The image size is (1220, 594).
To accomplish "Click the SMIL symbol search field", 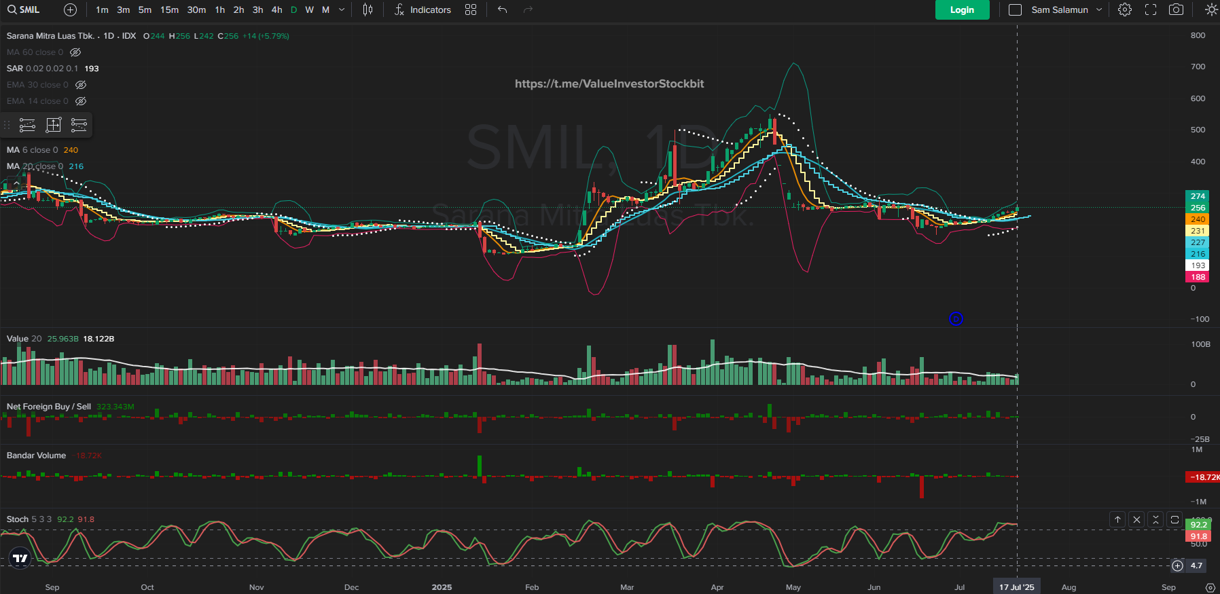I will [24, 10].
